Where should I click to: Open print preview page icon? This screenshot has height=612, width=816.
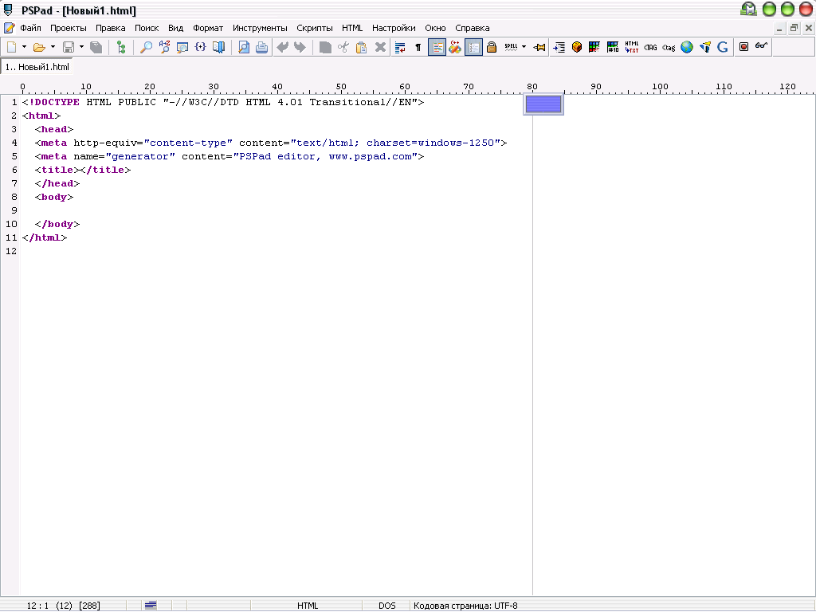coord(244,47)
